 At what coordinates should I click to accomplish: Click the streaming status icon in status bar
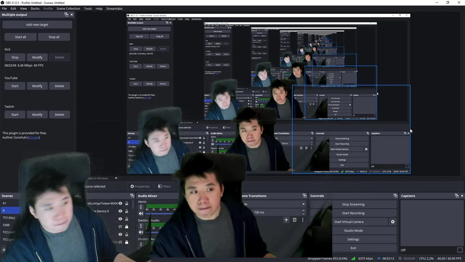[379, 258]
